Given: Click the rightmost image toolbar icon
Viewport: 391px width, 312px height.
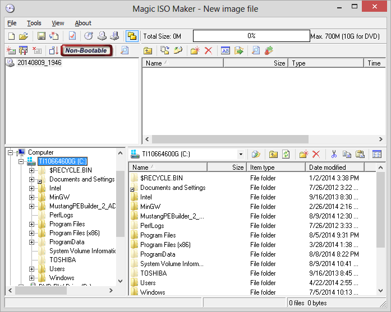Looking at the screenshot, I should 269,50.
